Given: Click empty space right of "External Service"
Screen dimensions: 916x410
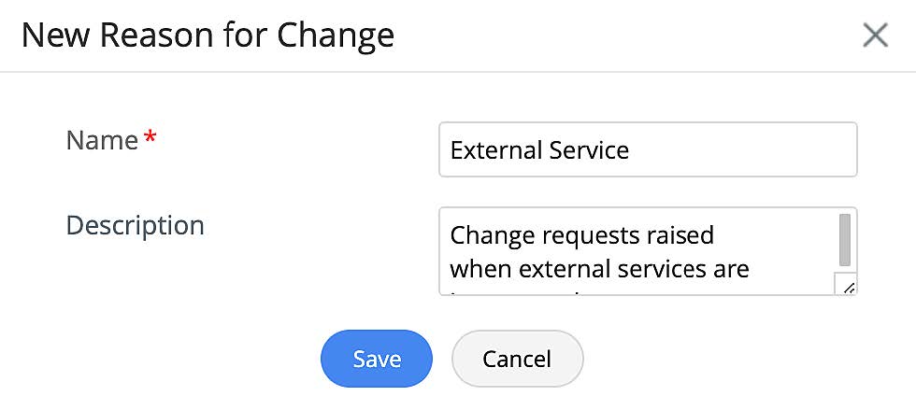Looking at the screenshot, I should pyautogui.click(x=748, y=149).
